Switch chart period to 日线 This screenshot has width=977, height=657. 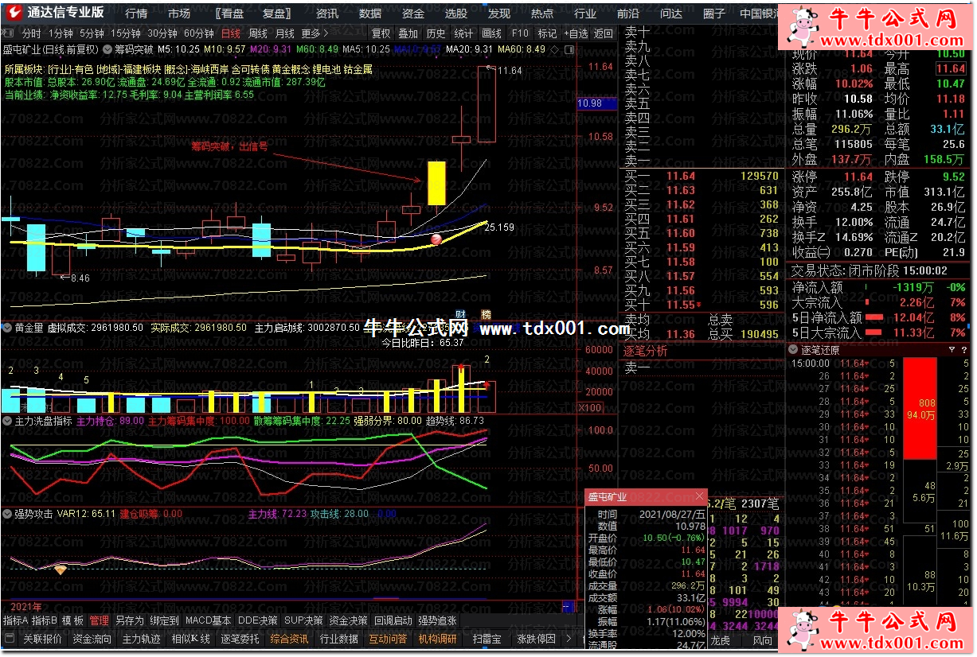pyautogui.click(x=230, y=33)
